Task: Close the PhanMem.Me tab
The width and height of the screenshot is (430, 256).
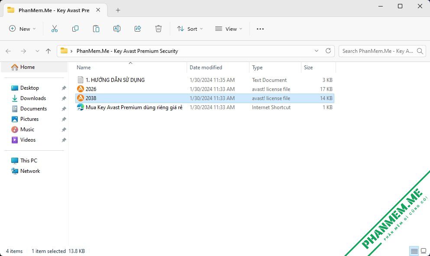Action: [98, 10]
